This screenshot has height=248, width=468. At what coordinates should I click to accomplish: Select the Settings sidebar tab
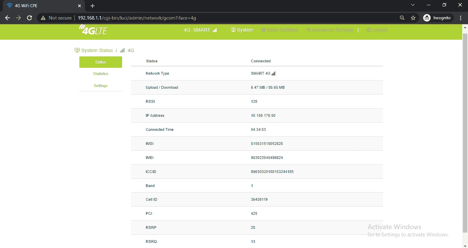tap(101, 86)
